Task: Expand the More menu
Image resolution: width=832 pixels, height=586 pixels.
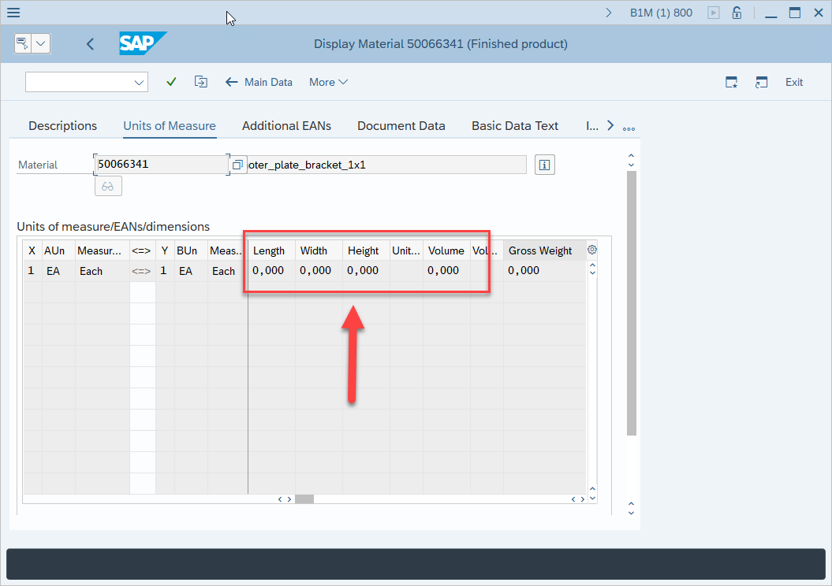Action: coord(328,82)
